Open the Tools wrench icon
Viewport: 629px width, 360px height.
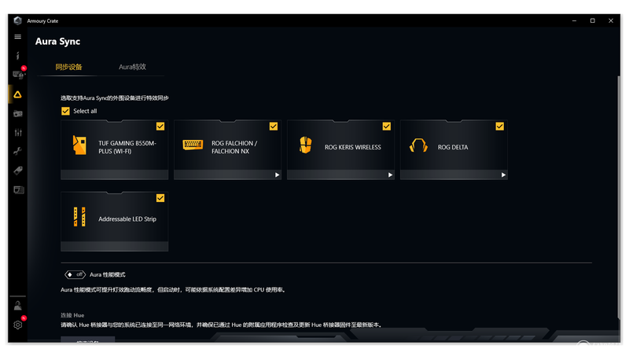click(17, 151)
